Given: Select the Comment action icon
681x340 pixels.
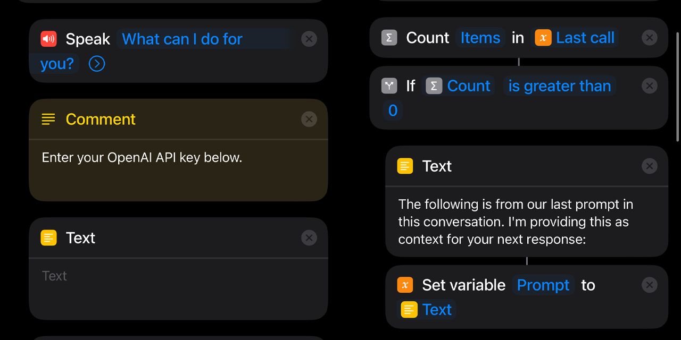Looking at the screenshot, I should click(x=48, y=119).
